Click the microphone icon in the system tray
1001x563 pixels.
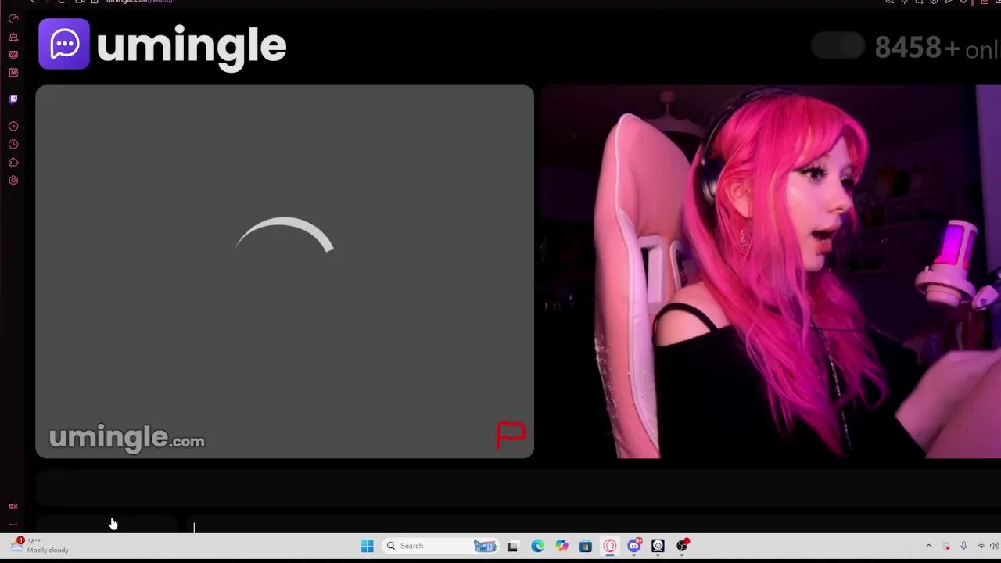963,546
